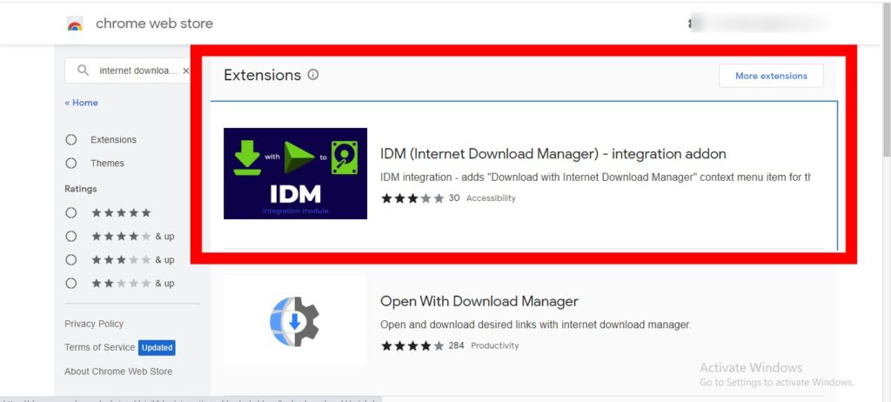Click the Accessibility category label
Screen dimensions: 891x402
tap(491, 198)
